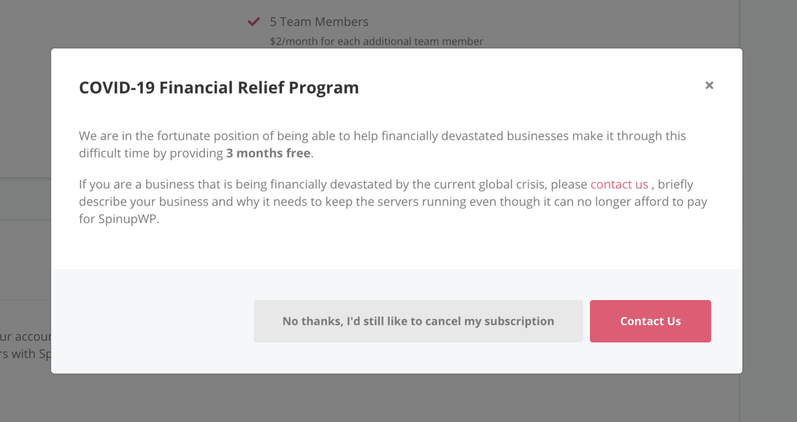Click the gray dialog footer left of the buttons
Image resolution: width=797 pixels, height=422 pixels.
coord(153,321)
